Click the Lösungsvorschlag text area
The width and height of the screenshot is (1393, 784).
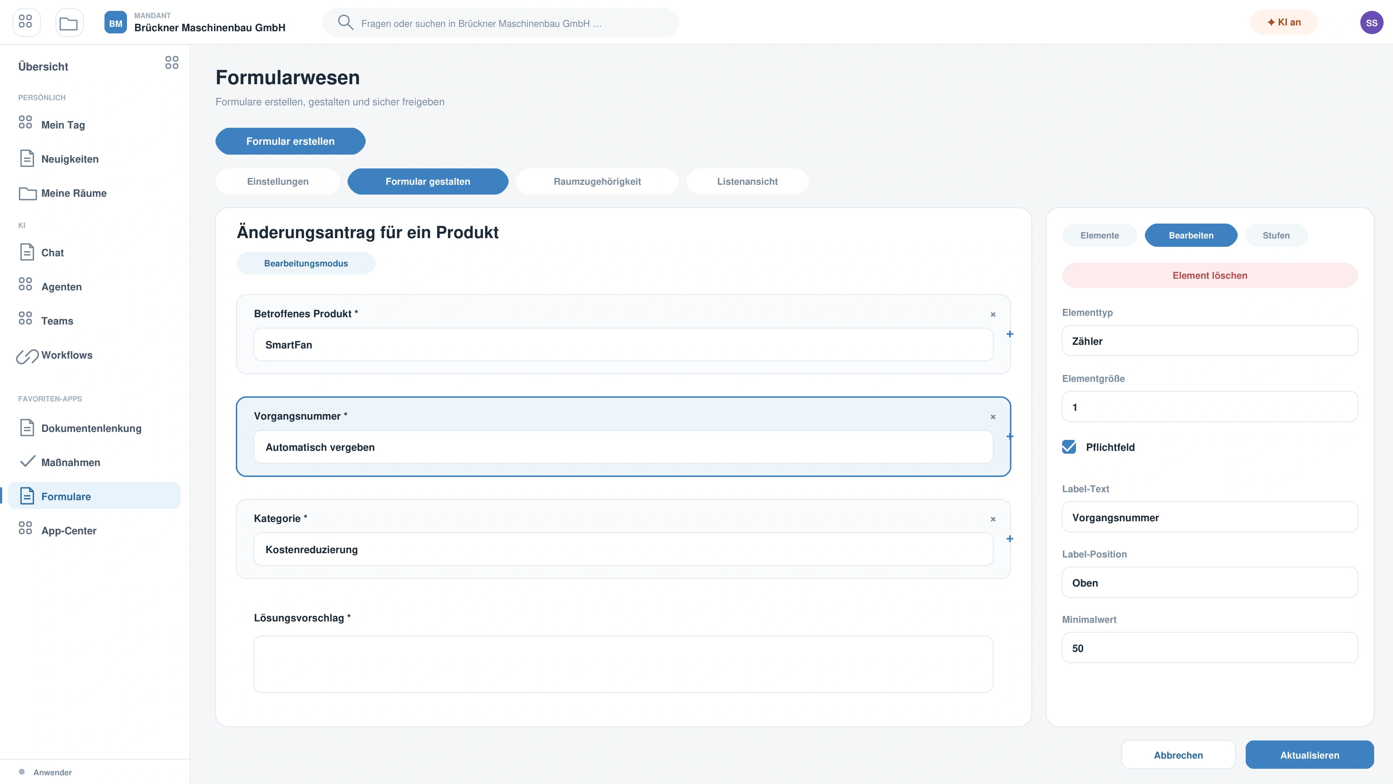(623, 665)
